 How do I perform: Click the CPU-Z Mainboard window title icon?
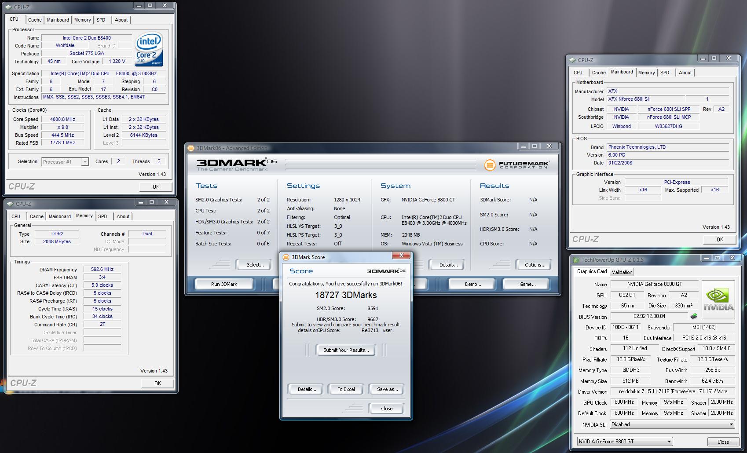click(572, 60)
